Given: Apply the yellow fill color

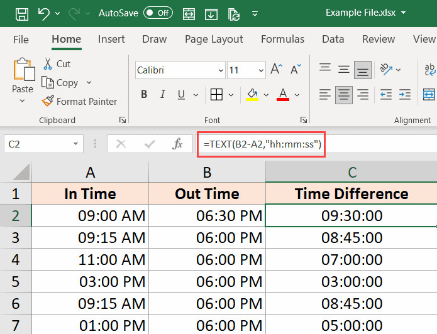Looking at the screenshot, I should point(253,95).
